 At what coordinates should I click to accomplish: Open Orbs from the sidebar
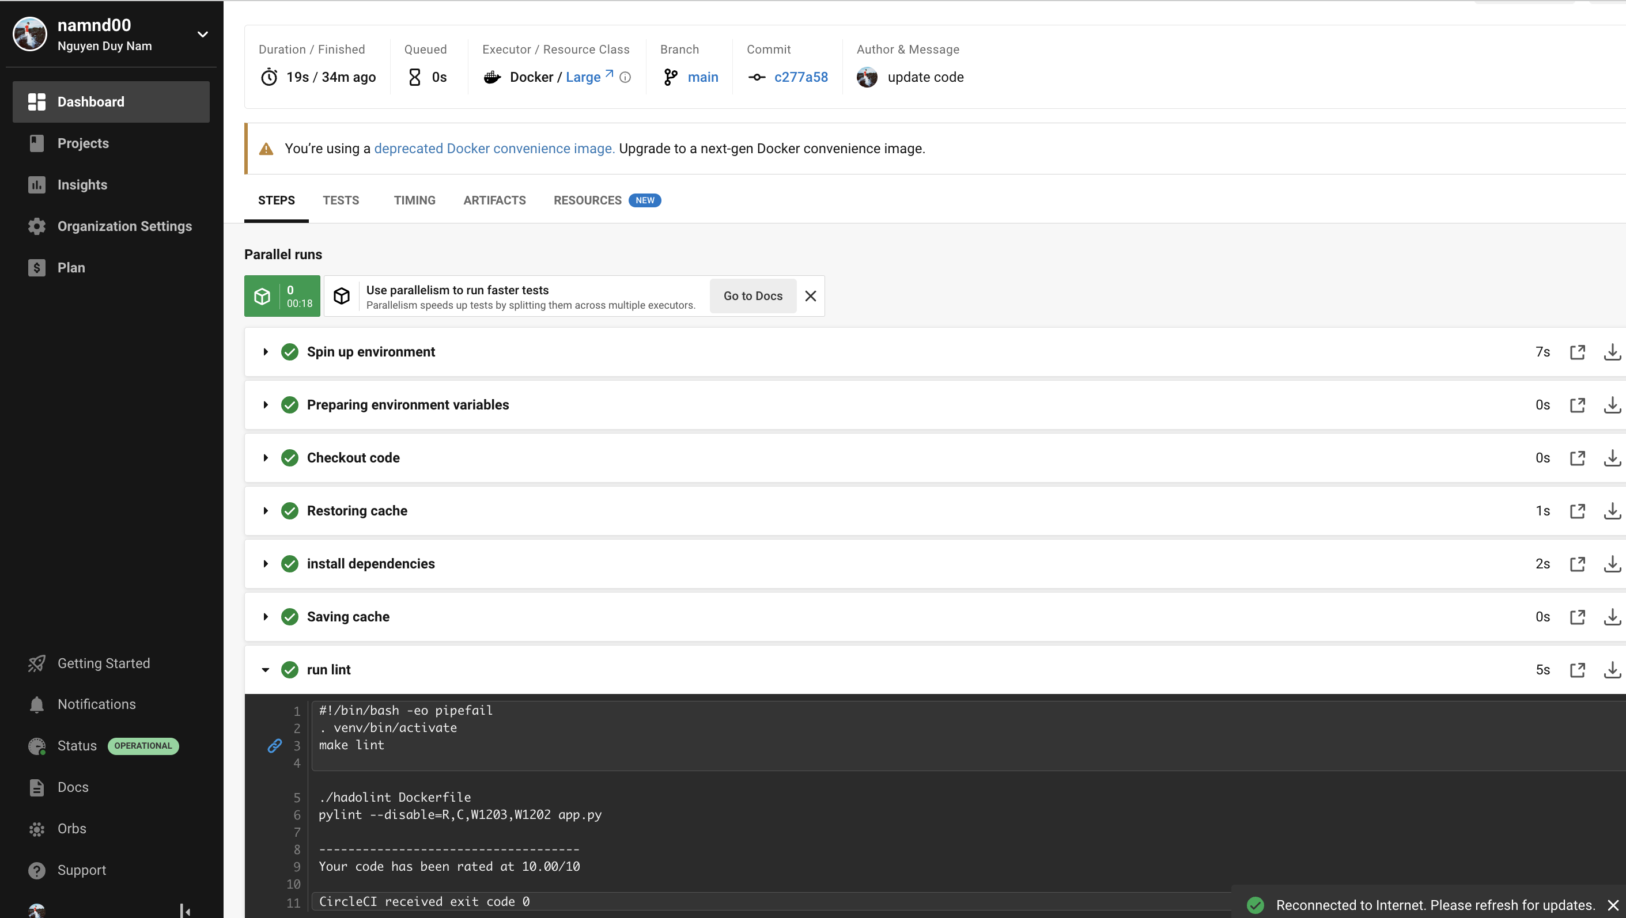pyautogui.click(x=71, y=828)
